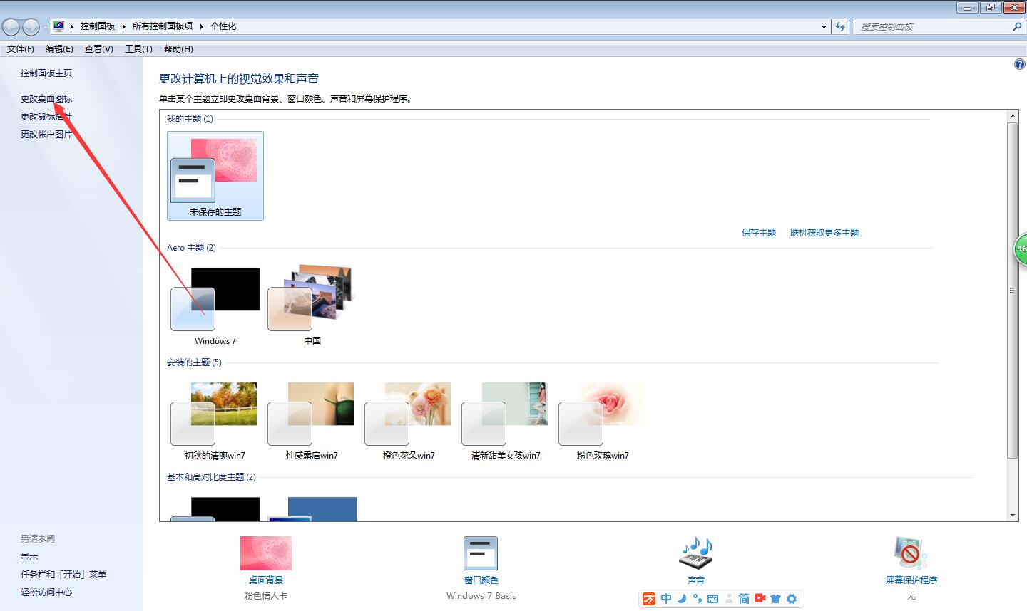Click 桌面背景 link text
This screenshot has height=611, width=1027.
click(x=266, y=580)
